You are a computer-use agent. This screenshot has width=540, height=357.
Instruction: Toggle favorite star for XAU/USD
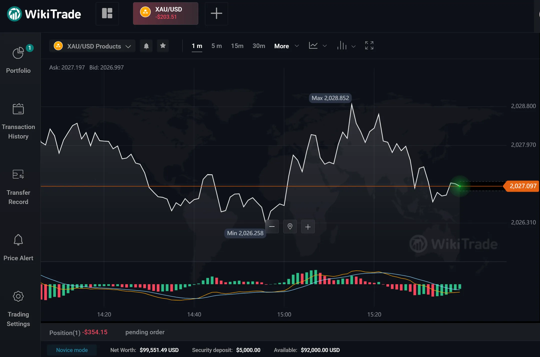coord(163,46)
